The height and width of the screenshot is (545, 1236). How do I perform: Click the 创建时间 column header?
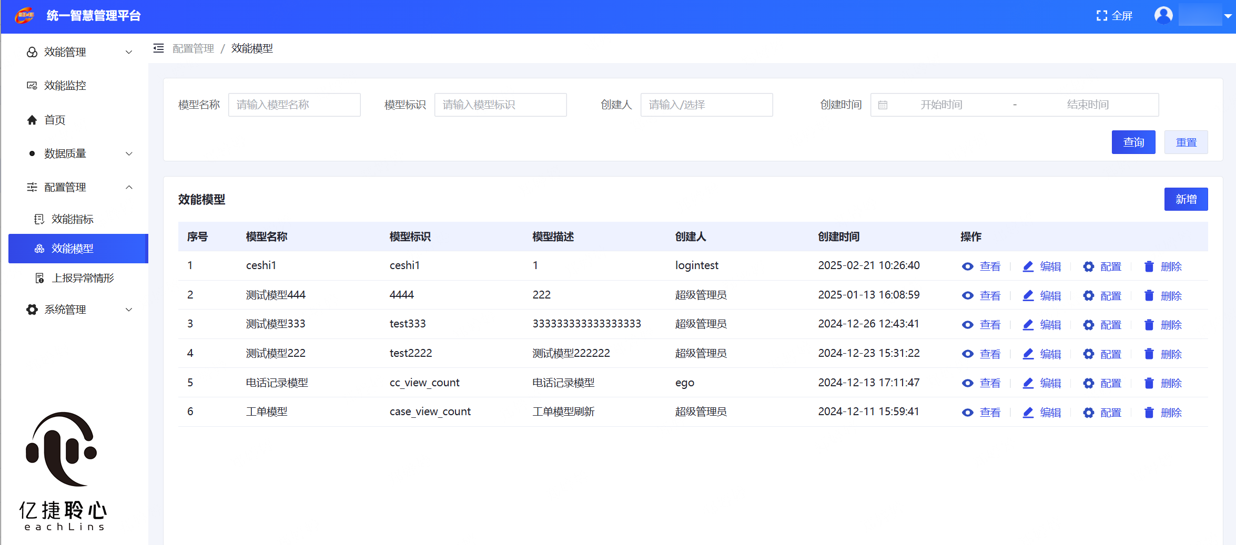pyautogui.click(x=839, y=236)
